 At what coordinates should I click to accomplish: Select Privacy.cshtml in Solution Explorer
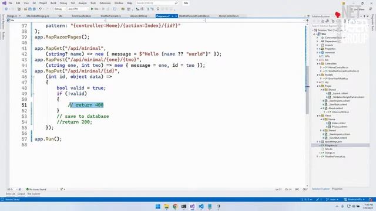[340, 127]
